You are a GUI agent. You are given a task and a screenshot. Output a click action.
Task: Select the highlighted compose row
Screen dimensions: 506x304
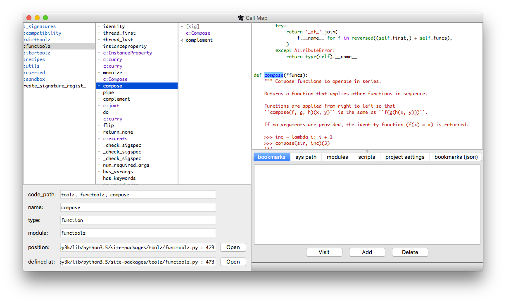[x=137, y=86]
